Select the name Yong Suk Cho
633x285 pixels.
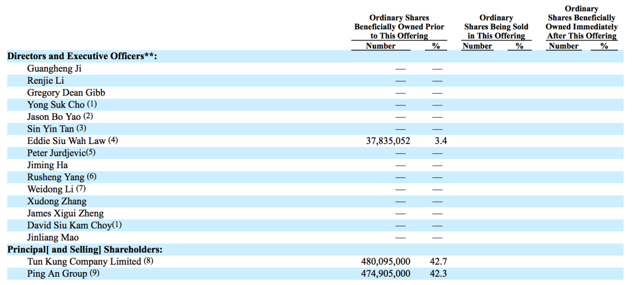click(x=56, y=105)
